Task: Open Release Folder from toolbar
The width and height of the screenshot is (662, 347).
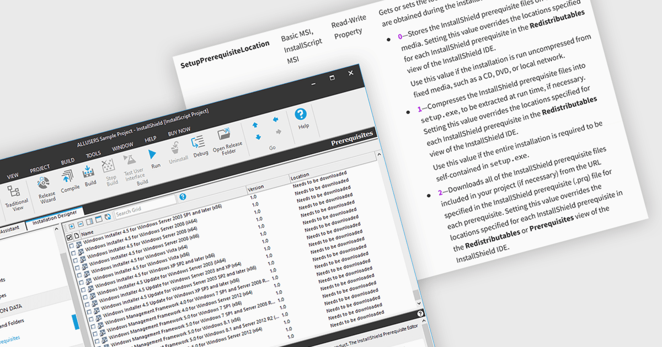Action: pyautogui.click(x=226, y=140)
